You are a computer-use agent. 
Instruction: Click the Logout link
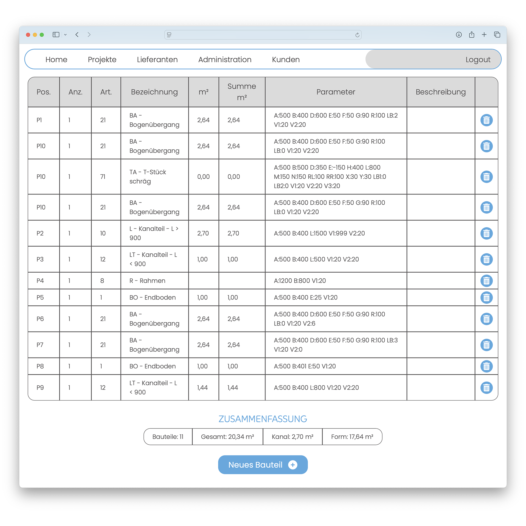pos(478,59)
